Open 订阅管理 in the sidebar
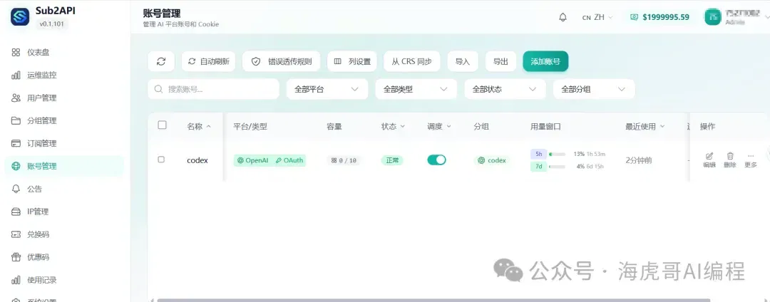Screen dimensions: 770x302 click(64, 143)
